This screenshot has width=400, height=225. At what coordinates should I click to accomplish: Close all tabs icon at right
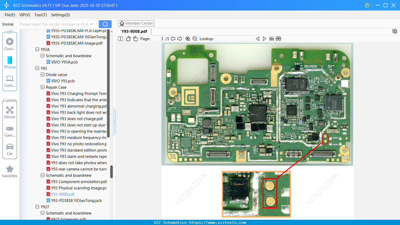click(395, 31)
